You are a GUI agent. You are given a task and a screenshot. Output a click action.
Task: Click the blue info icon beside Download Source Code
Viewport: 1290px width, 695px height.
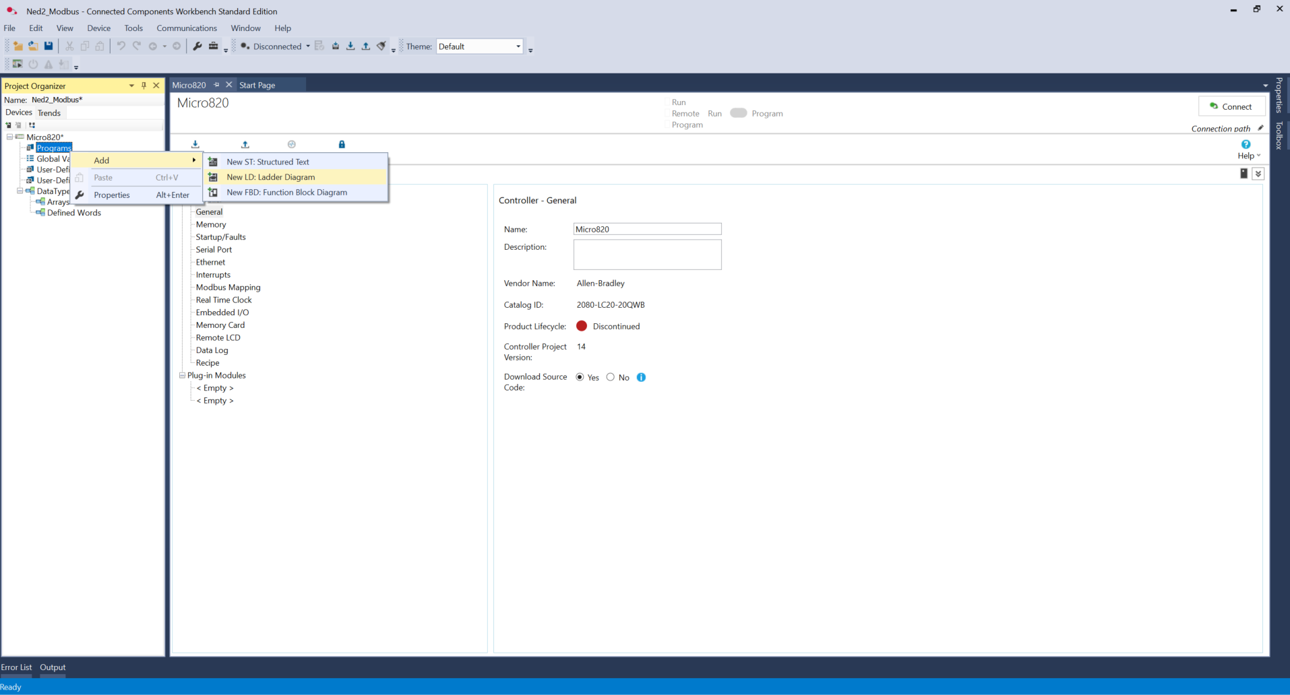pyautogui.click(x=641, y=377)
